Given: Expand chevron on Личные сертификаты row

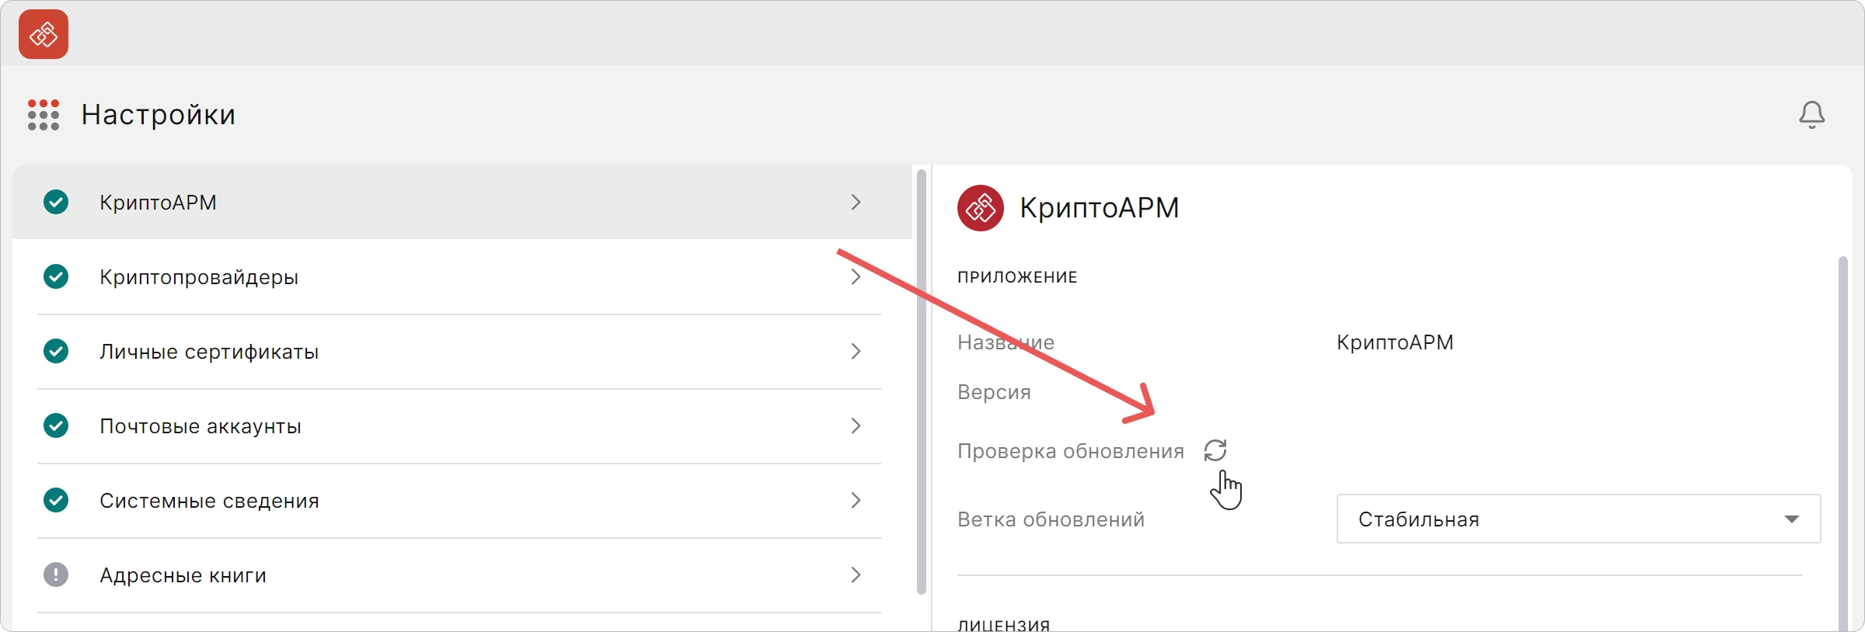Looking at the screenshot, I should click(x=856, y=351).
